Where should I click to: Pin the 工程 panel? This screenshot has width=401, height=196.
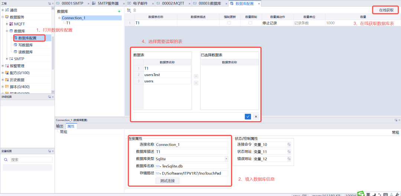[x=49, y=3]
